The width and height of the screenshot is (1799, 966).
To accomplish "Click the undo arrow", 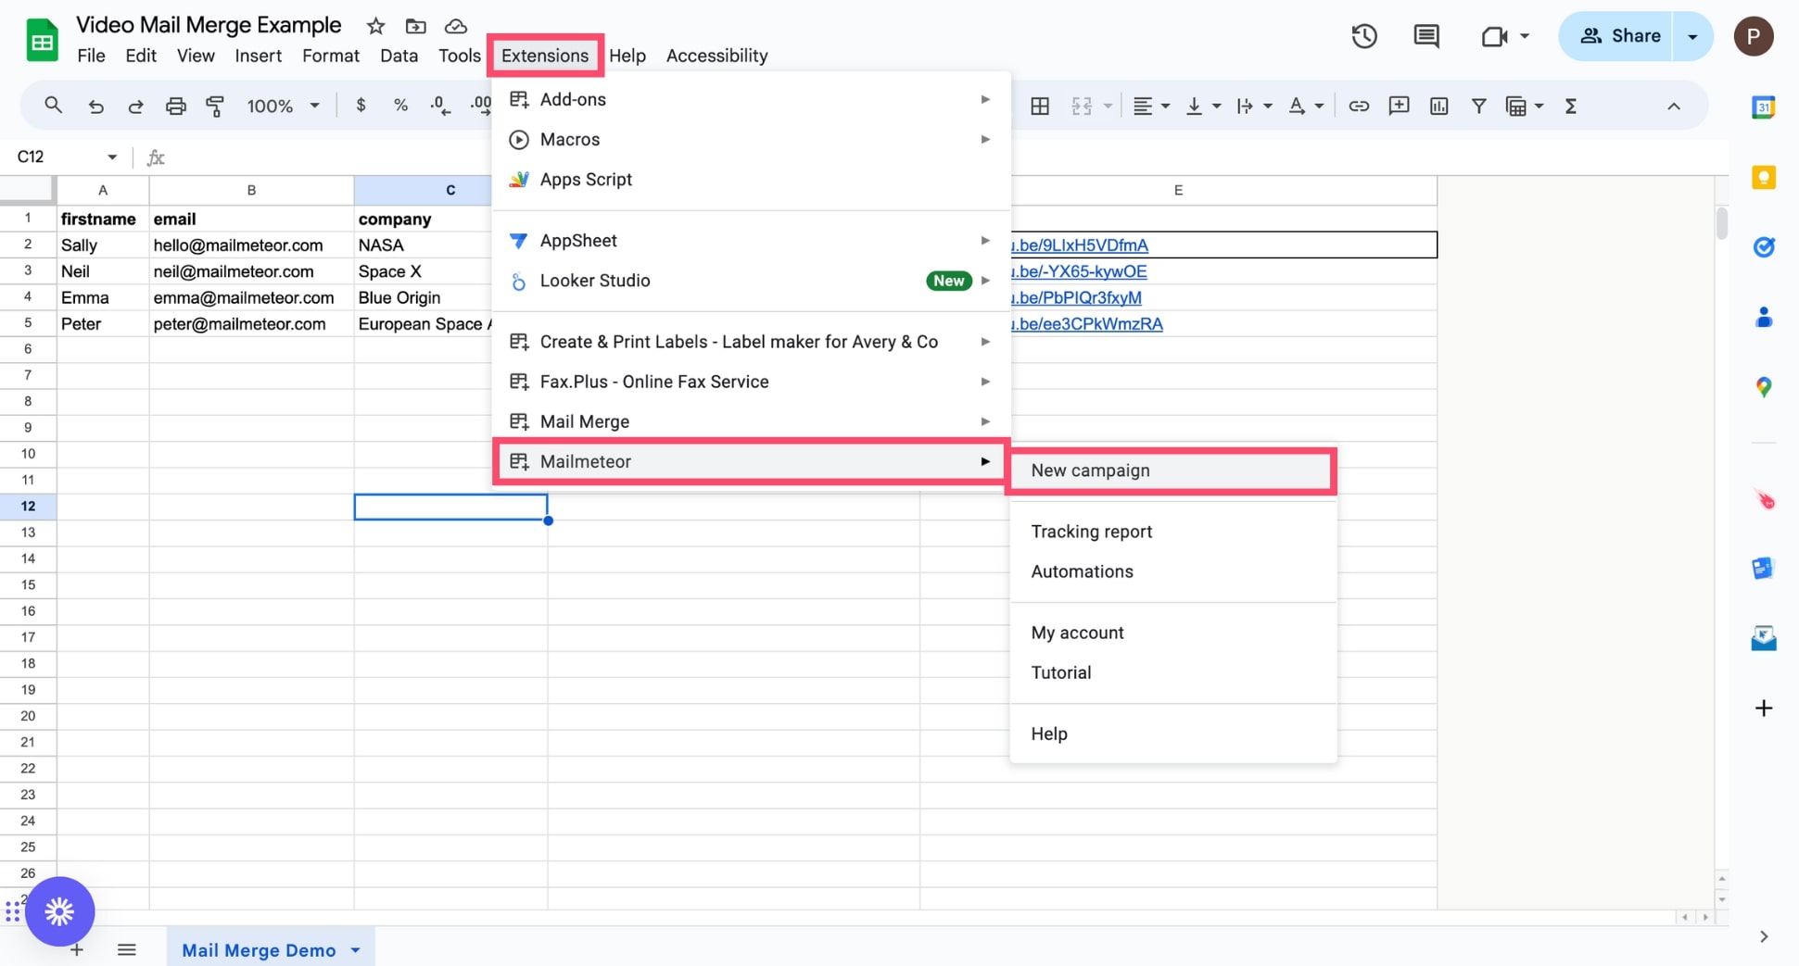I will (x=95, y=107).
